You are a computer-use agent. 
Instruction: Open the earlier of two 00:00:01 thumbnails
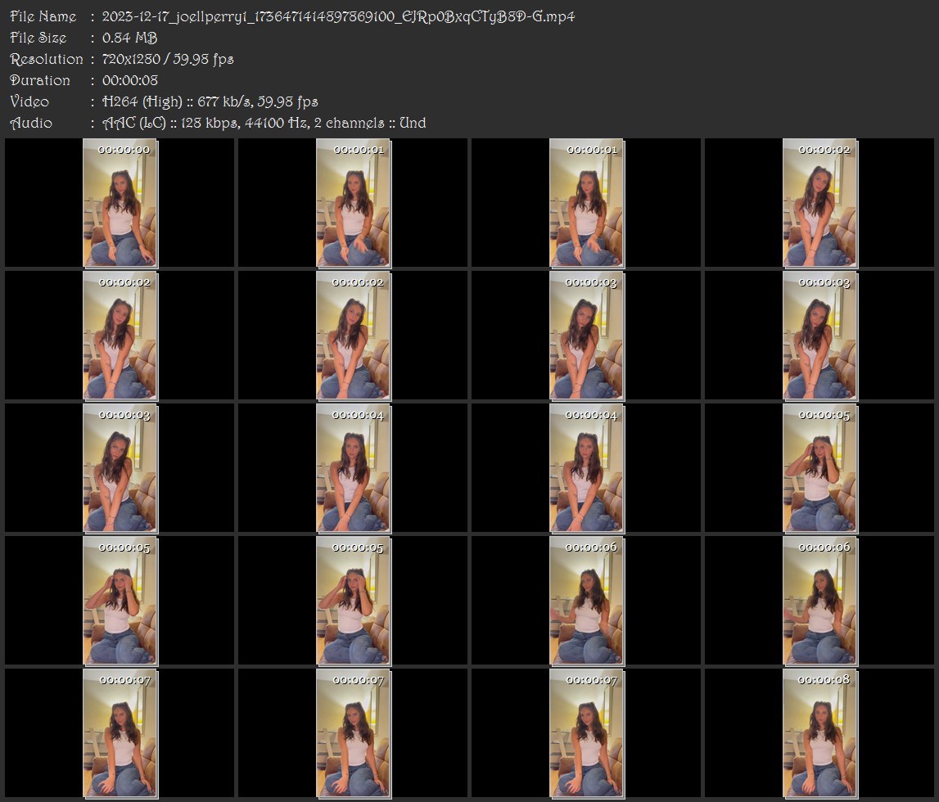tap(354, 203)
